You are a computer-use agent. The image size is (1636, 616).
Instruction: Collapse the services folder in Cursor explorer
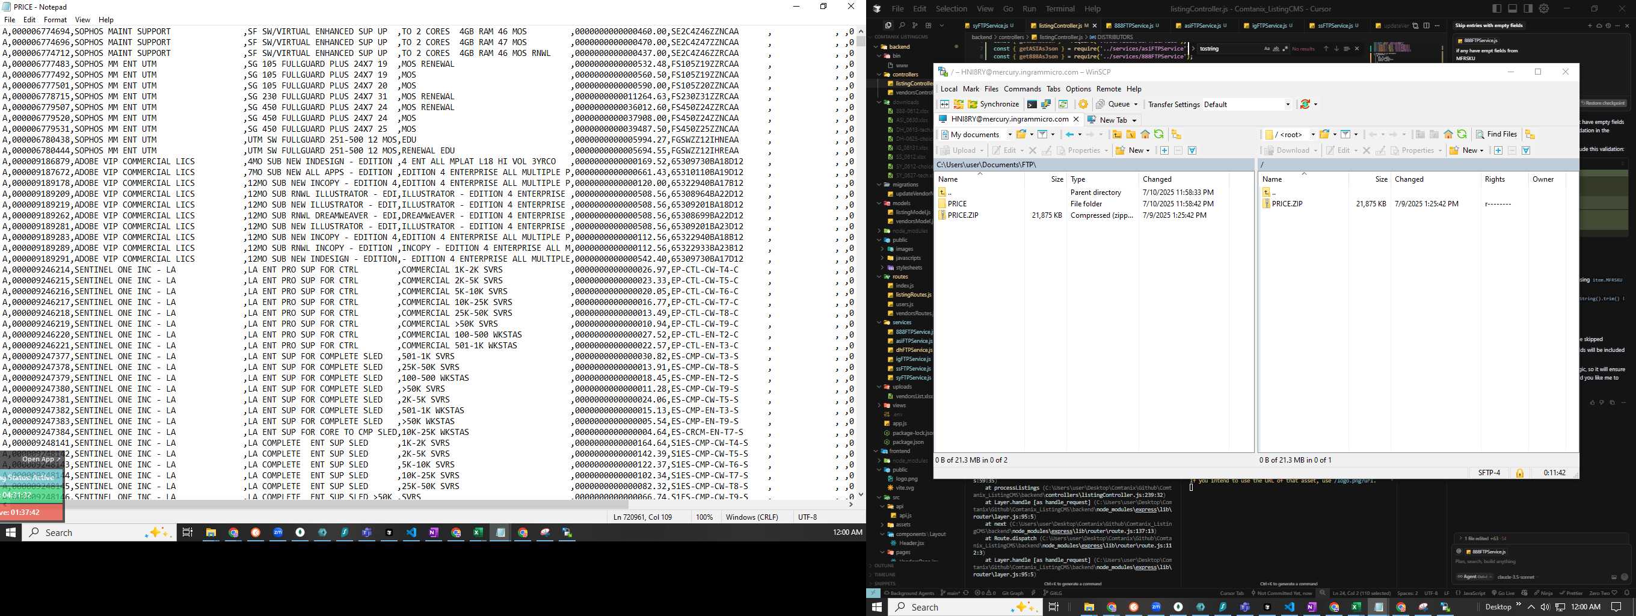click(879, 322)
